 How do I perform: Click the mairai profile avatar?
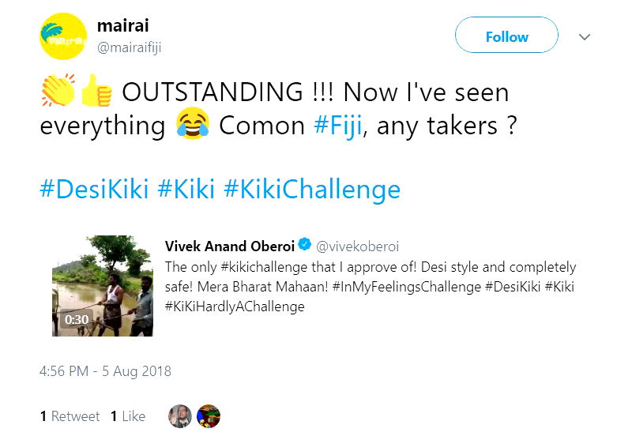point(62,36)
